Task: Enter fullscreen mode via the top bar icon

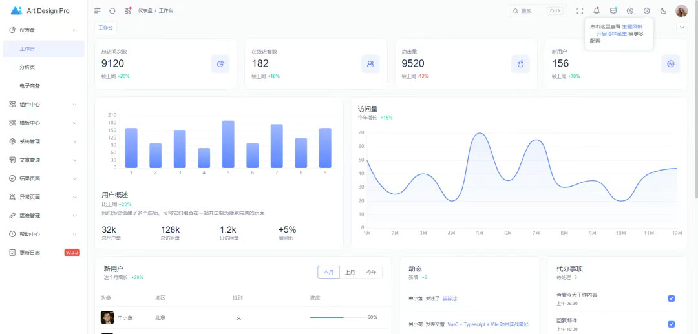Action: 580,11
